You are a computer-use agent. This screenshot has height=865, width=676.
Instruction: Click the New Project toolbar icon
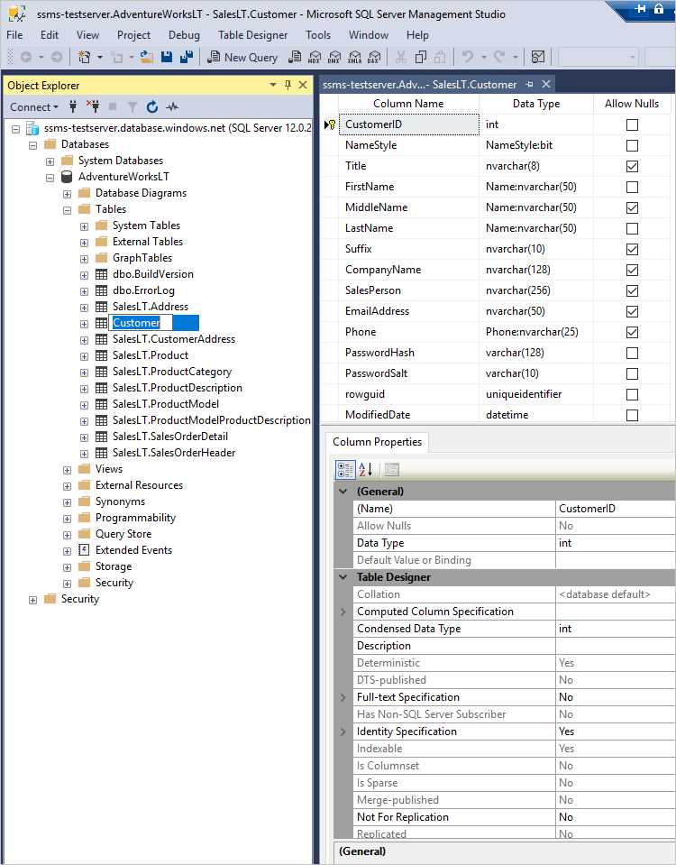[85, 57]
